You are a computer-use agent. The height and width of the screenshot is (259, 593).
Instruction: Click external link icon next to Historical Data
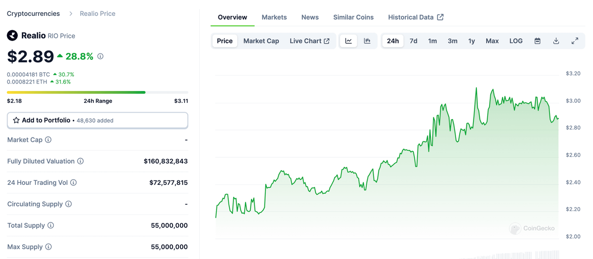point(440,17)
